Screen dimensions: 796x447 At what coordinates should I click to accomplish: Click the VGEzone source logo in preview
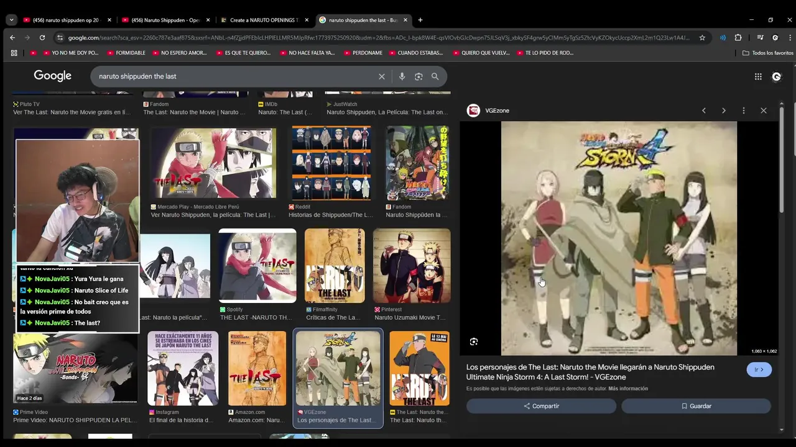(x=474, y=111)
